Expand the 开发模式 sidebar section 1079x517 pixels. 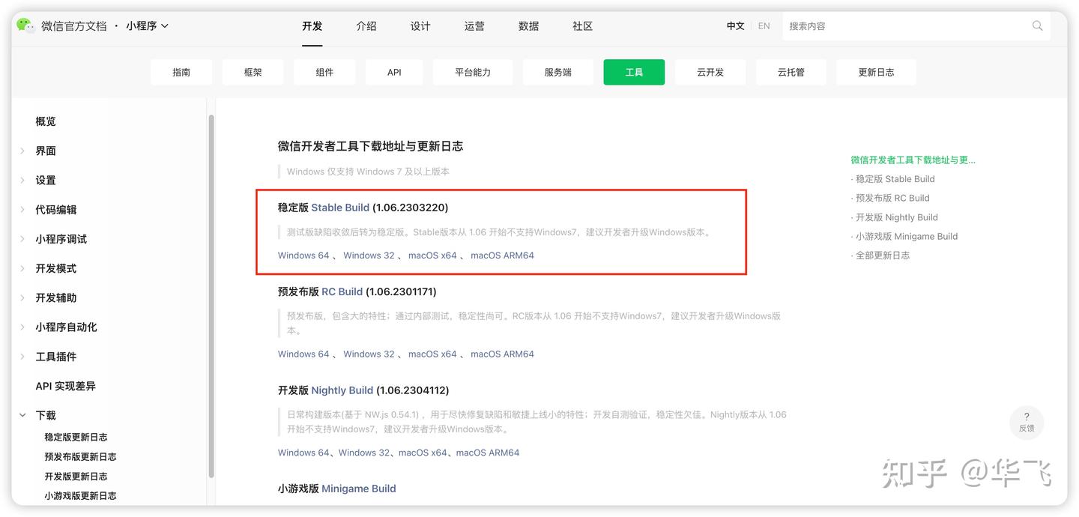(x=22, y=268)
